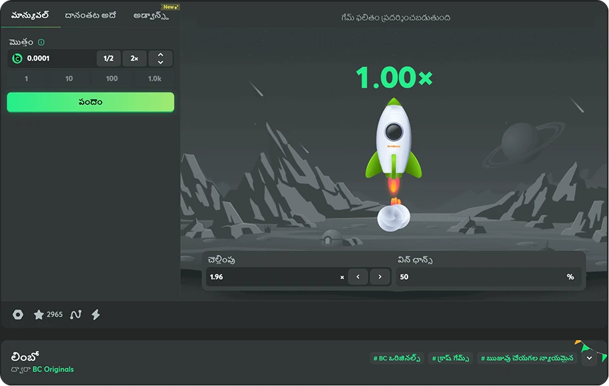Click the green currency coin icon
The width and height of the screenshot is (609, 386).
[17, 58]
